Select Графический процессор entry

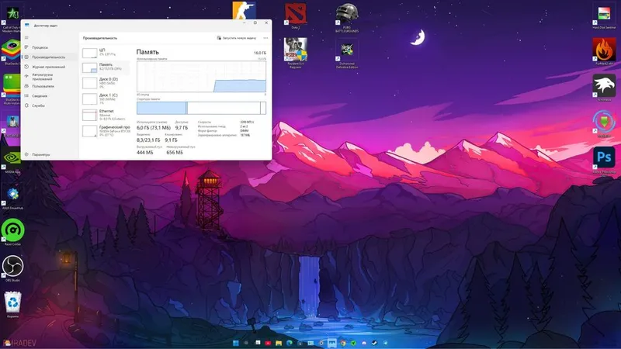[x=106, y=130]
